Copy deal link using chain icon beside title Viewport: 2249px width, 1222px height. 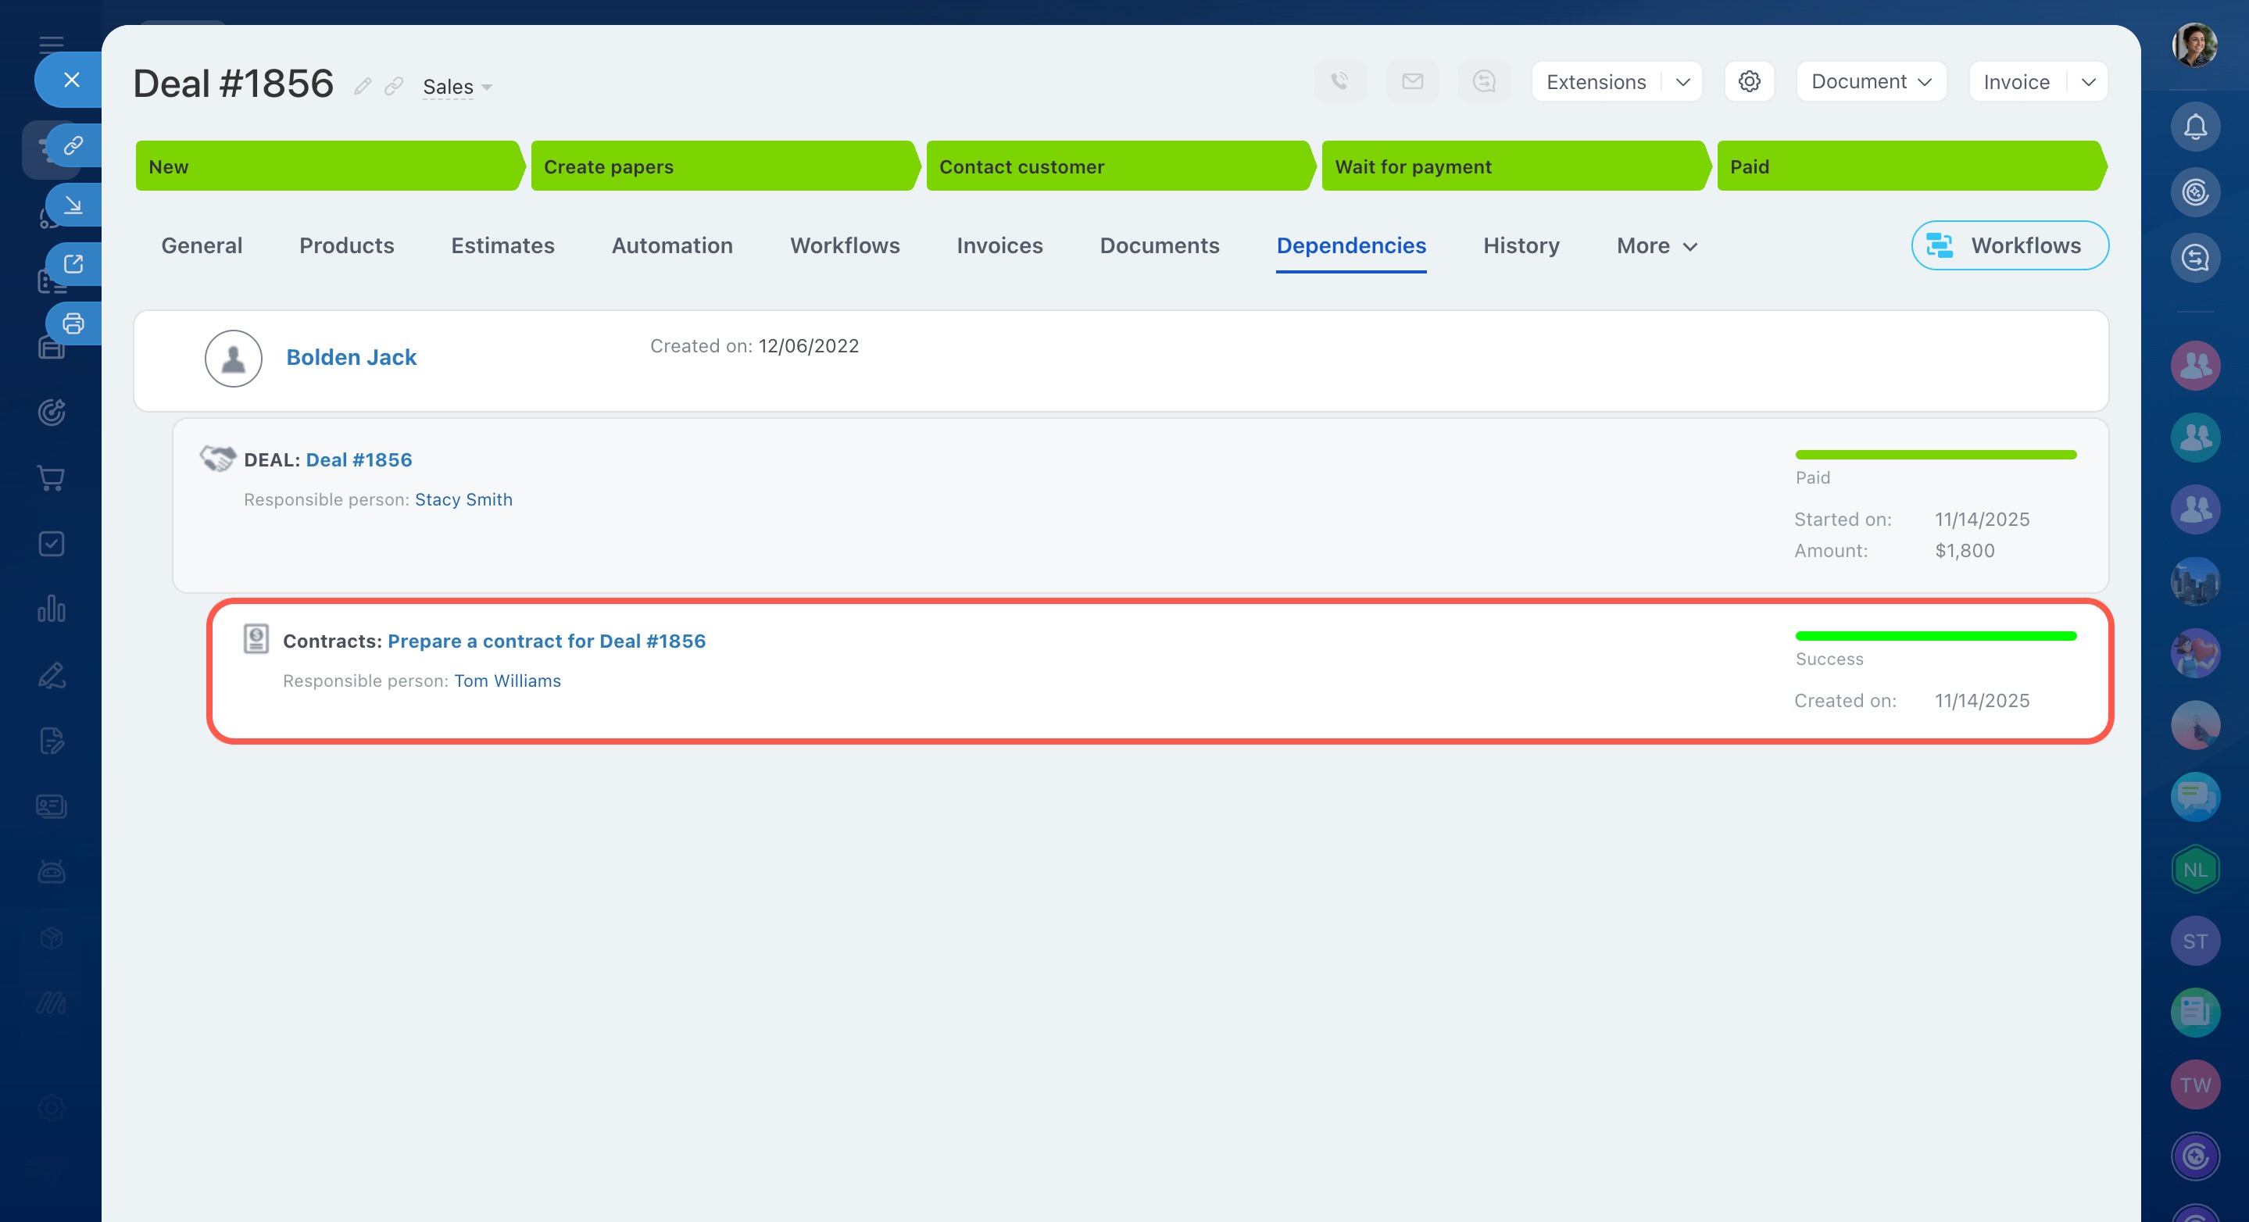[x=394, y=85]
